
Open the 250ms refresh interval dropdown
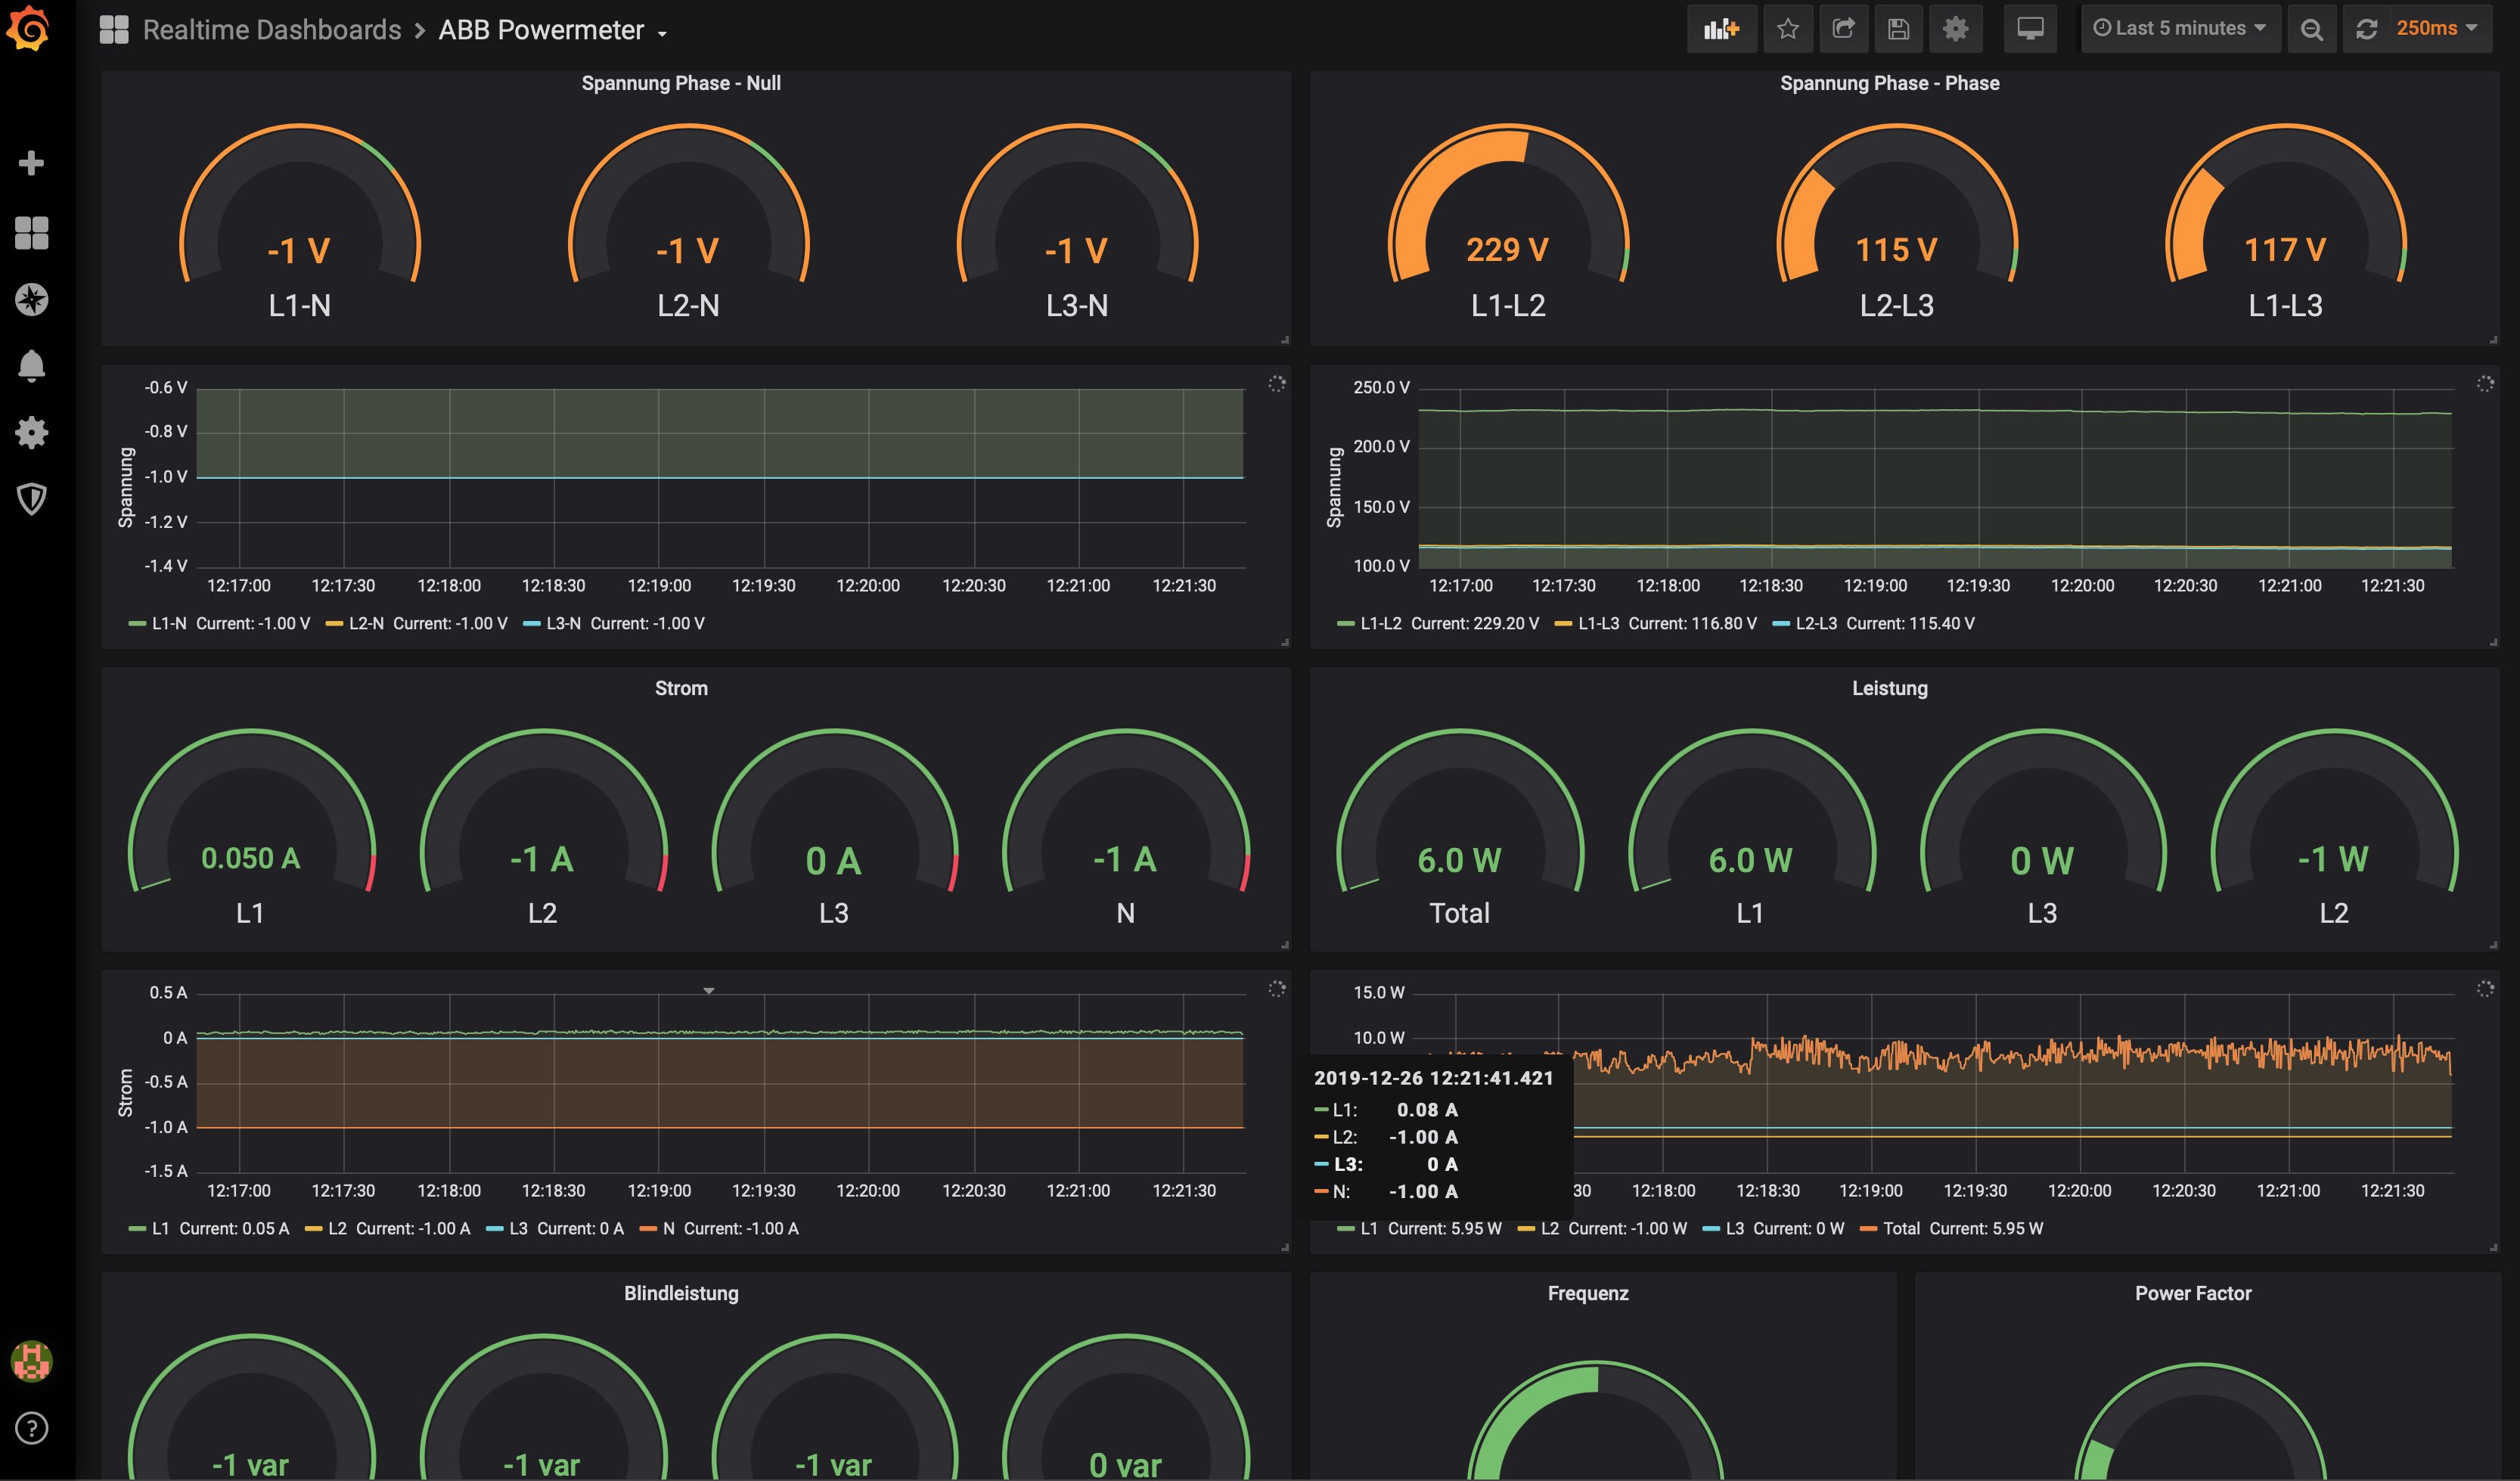tap(2436, 29)
